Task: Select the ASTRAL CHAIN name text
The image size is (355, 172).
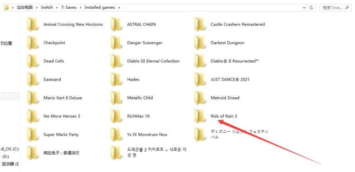Action: click(141, 25)
